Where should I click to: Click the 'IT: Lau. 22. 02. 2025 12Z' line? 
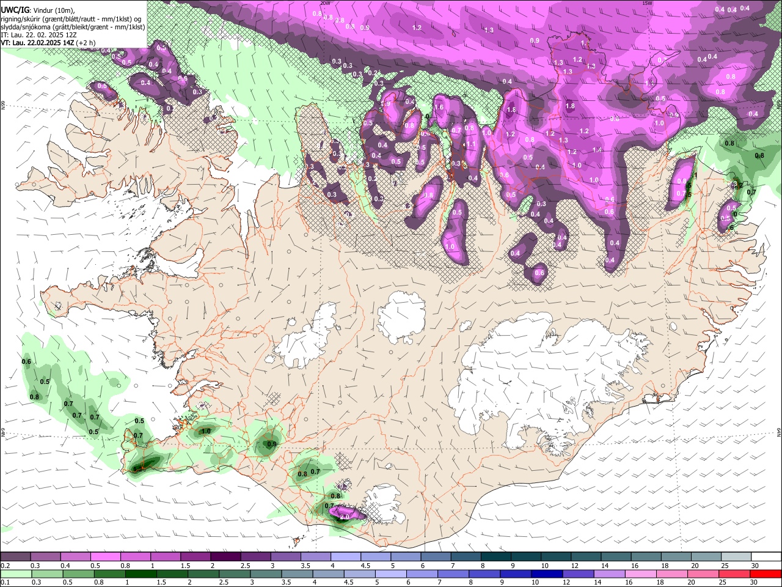point(38,35)
